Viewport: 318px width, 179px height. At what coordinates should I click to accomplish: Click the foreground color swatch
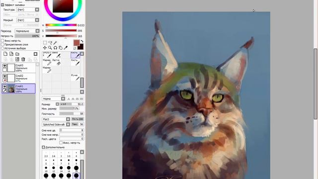pos(76,43)
